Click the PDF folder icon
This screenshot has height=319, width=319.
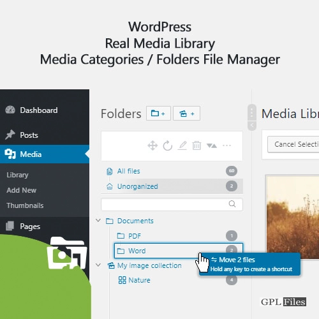click(121, 235)
